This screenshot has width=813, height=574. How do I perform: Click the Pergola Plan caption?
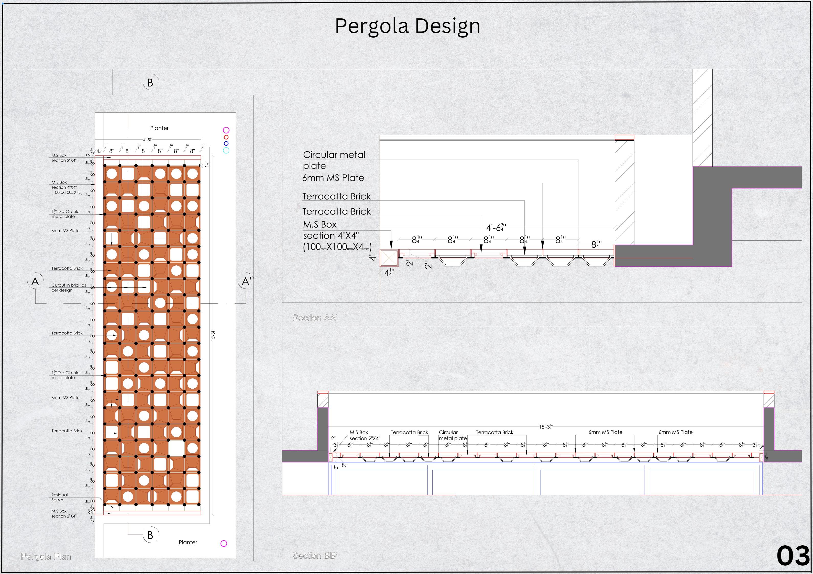(x=46, y=557)
